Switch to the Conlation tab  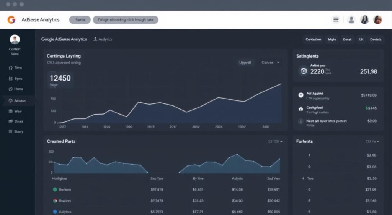(x=313, y=39)
